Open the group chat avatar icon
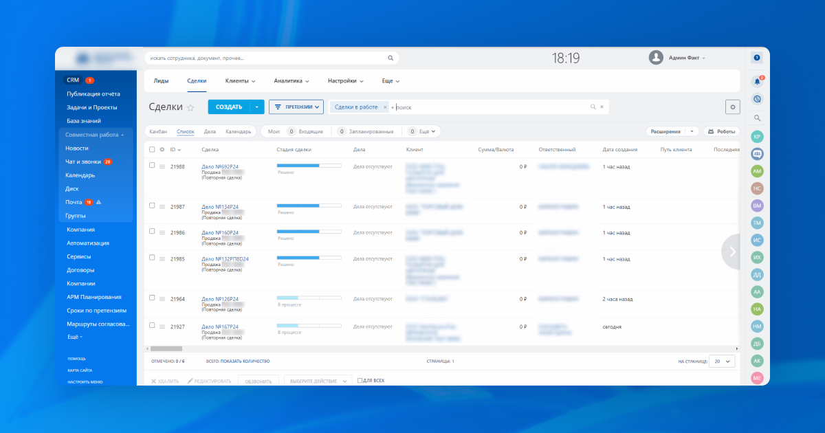This screenshot has height=433, width=825. 757,154
